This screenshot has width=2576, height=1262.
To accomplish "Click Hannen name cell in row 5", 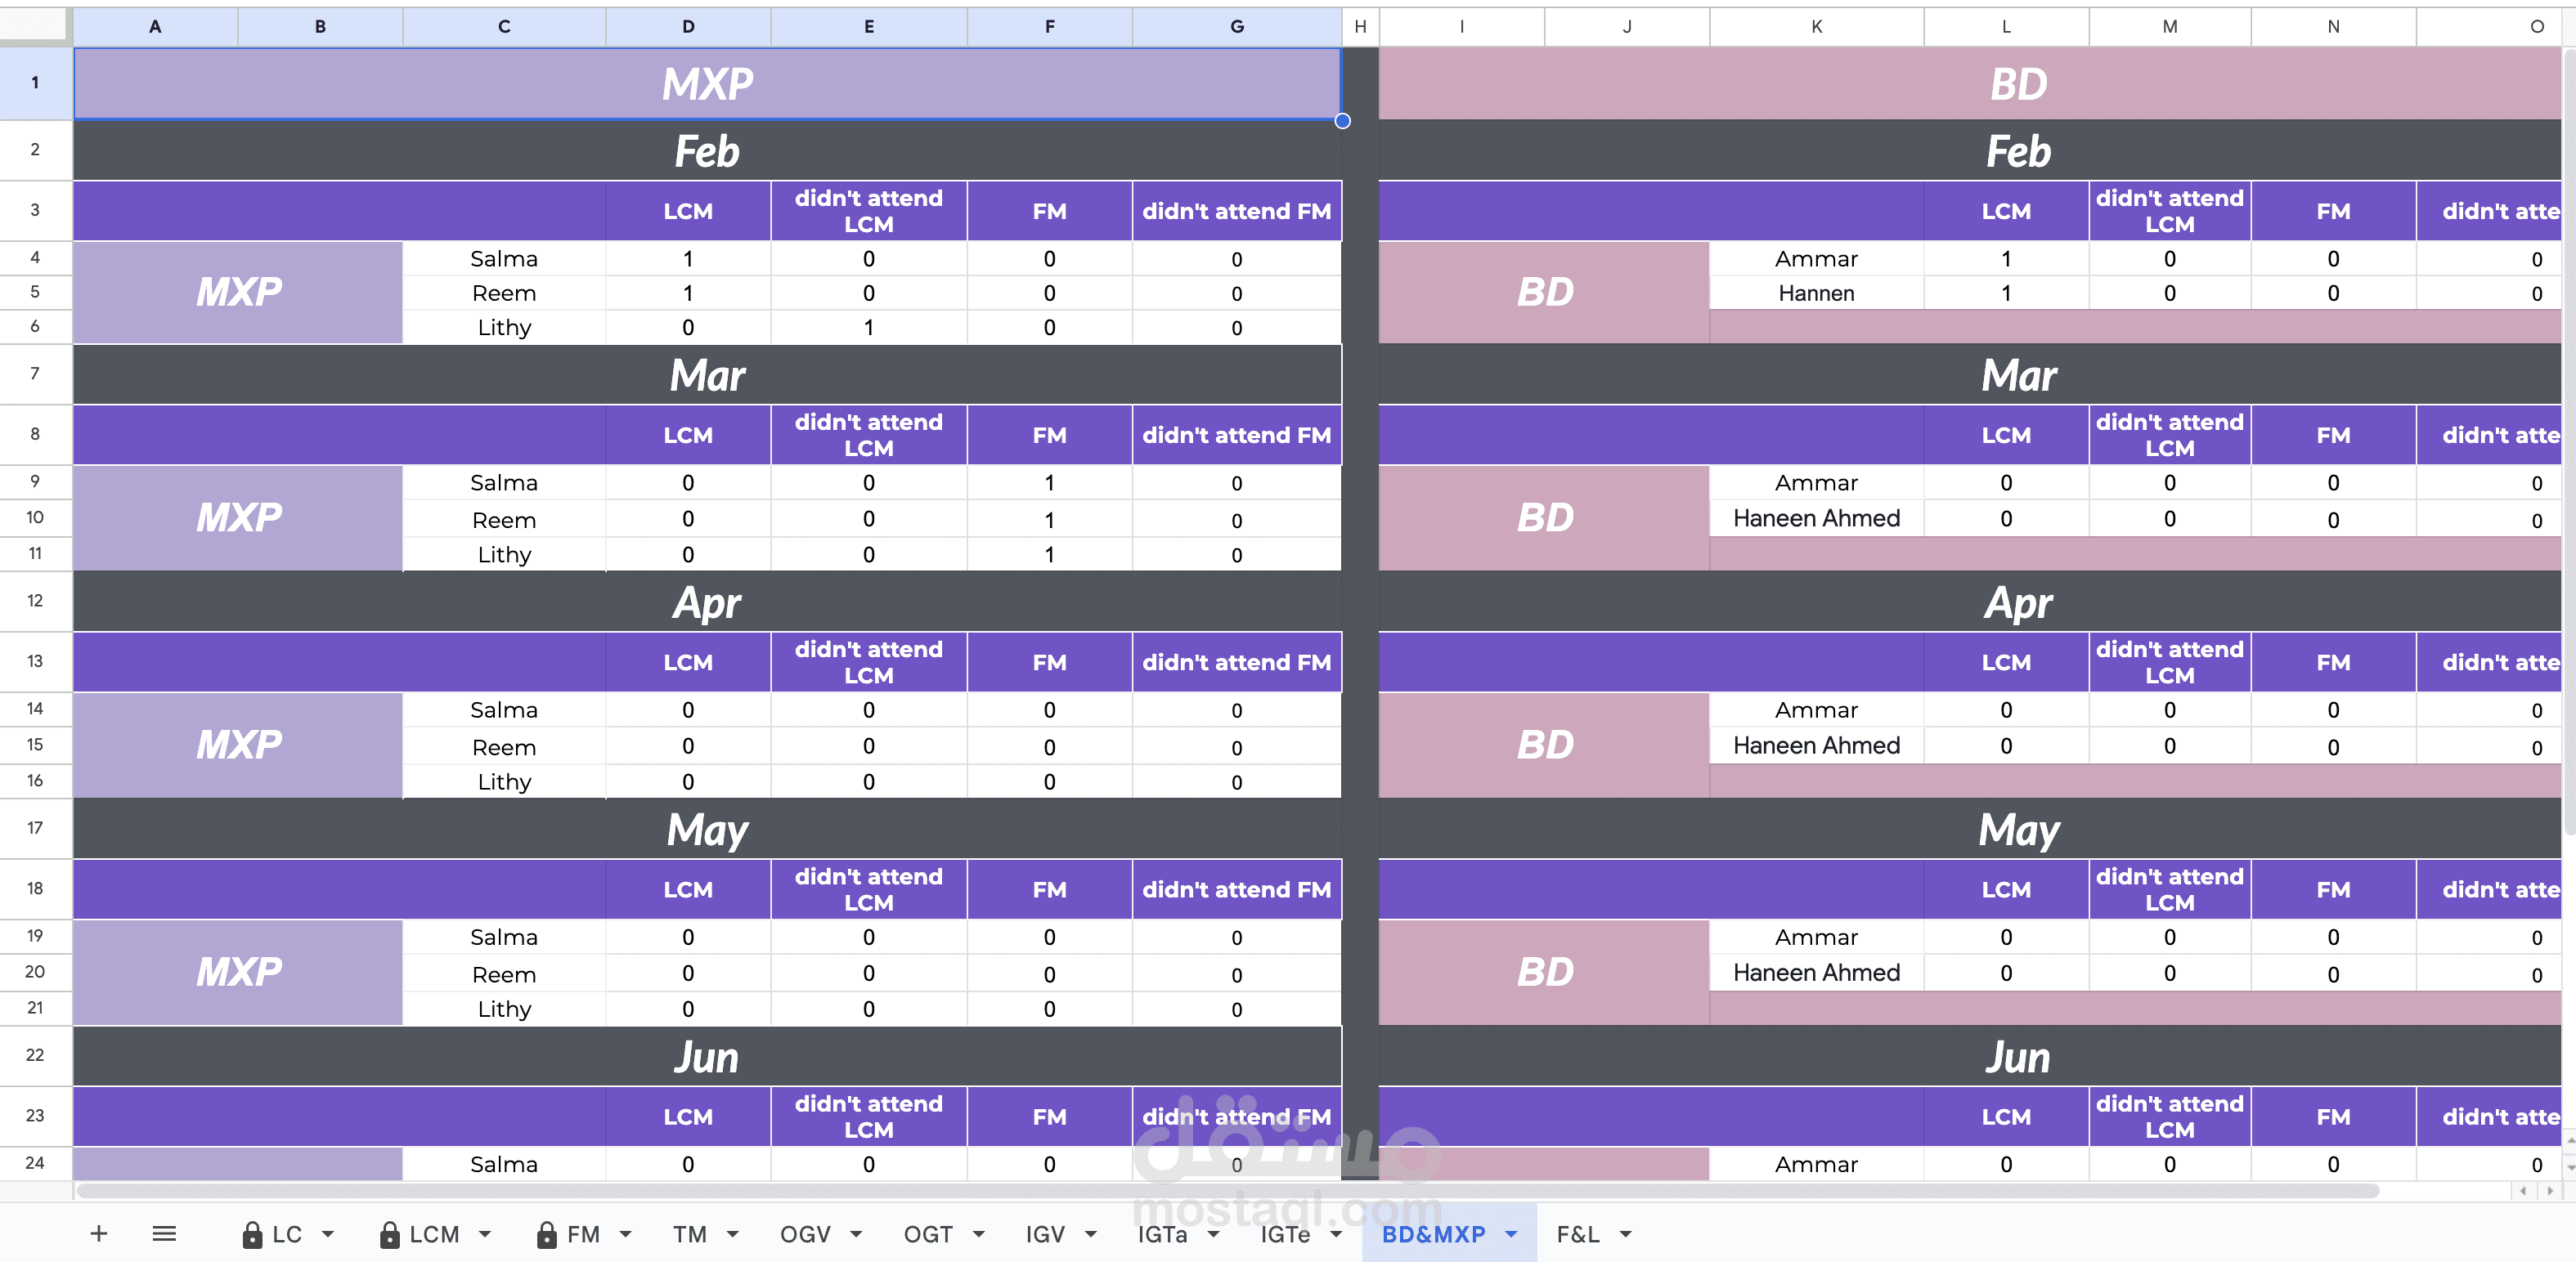I will click(1816, 293).
